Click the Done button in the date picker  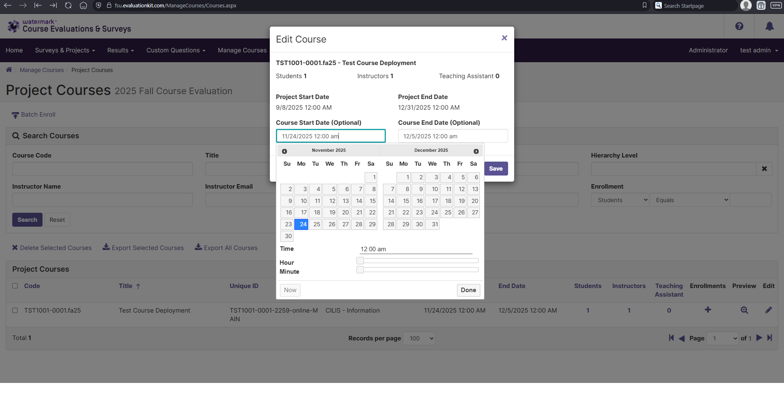[x=468, y=290]
